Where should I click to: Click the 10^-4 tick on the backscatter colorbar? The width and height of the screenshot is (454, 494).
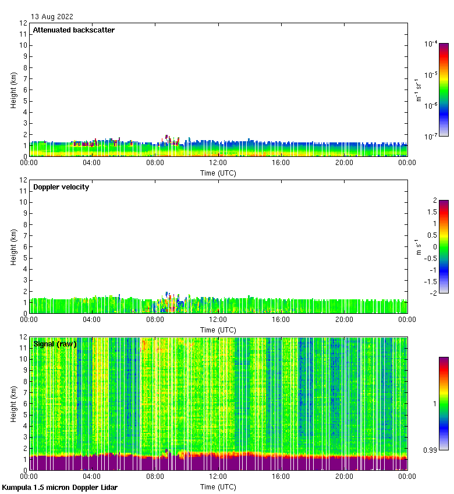click(431, 44)
